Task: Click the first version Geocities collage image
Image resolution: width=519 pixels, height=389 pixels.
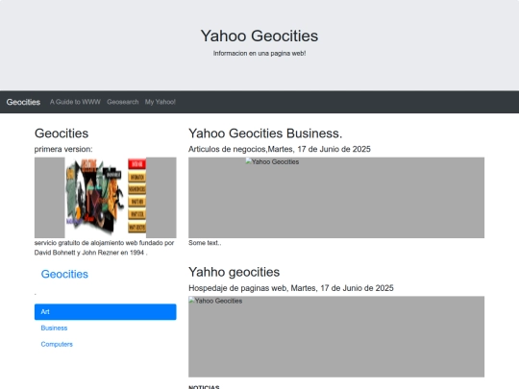Action: [106, 198]
